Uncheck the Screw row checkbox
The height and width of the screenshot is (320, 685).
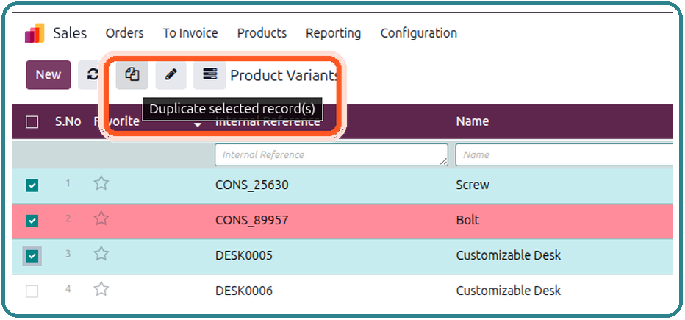pyautogui.click(x=32, y=185)
